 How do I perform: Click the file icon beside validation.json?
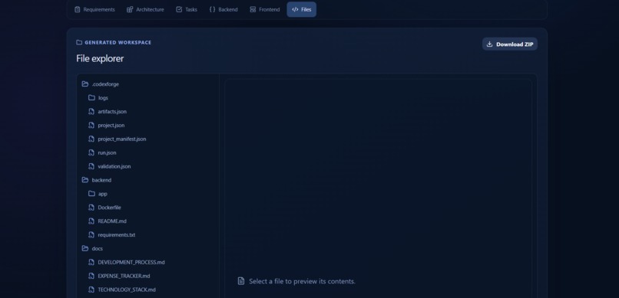(x=91, y=166)
